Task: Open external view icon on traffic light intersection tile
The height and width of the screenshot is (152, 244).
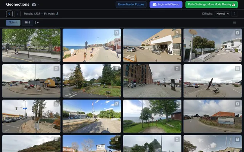Action: 56,104
